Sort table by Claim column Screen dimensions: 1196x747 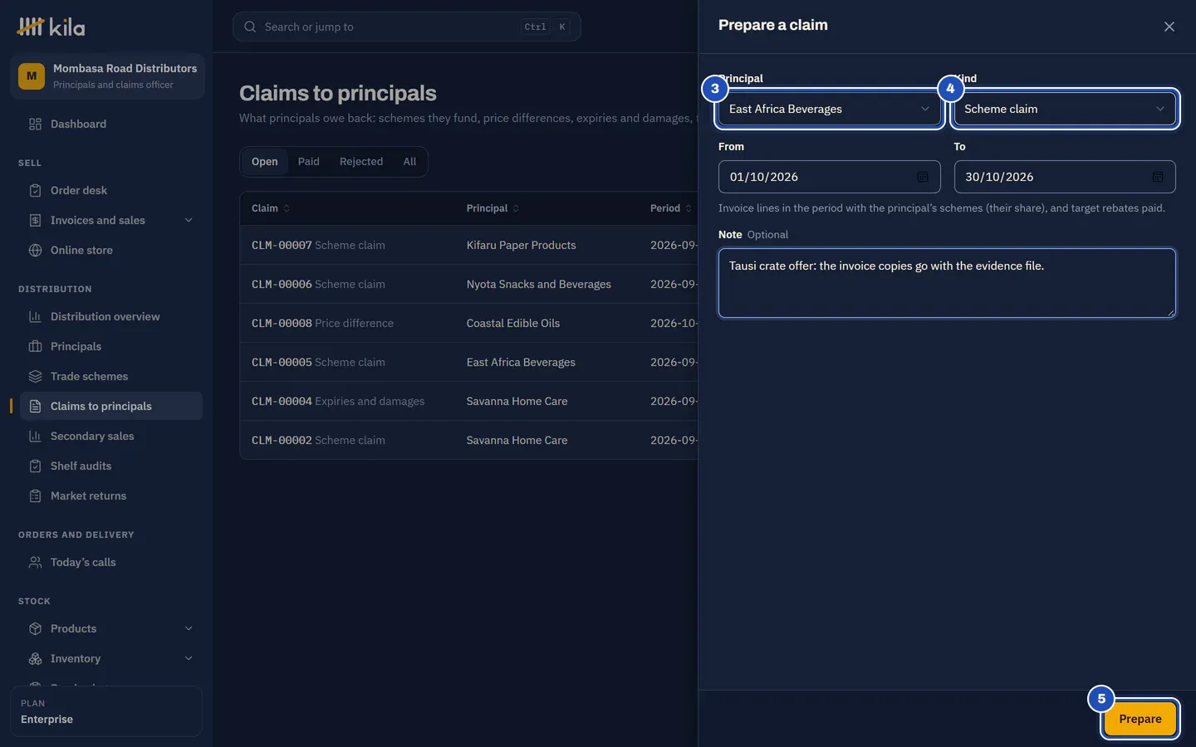coord(271,208)
